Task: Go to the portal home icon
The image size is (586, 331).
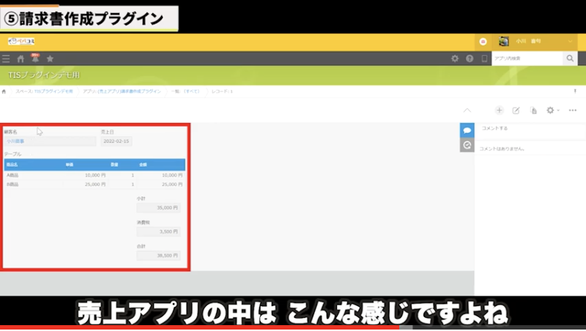Action: [21, 59]
